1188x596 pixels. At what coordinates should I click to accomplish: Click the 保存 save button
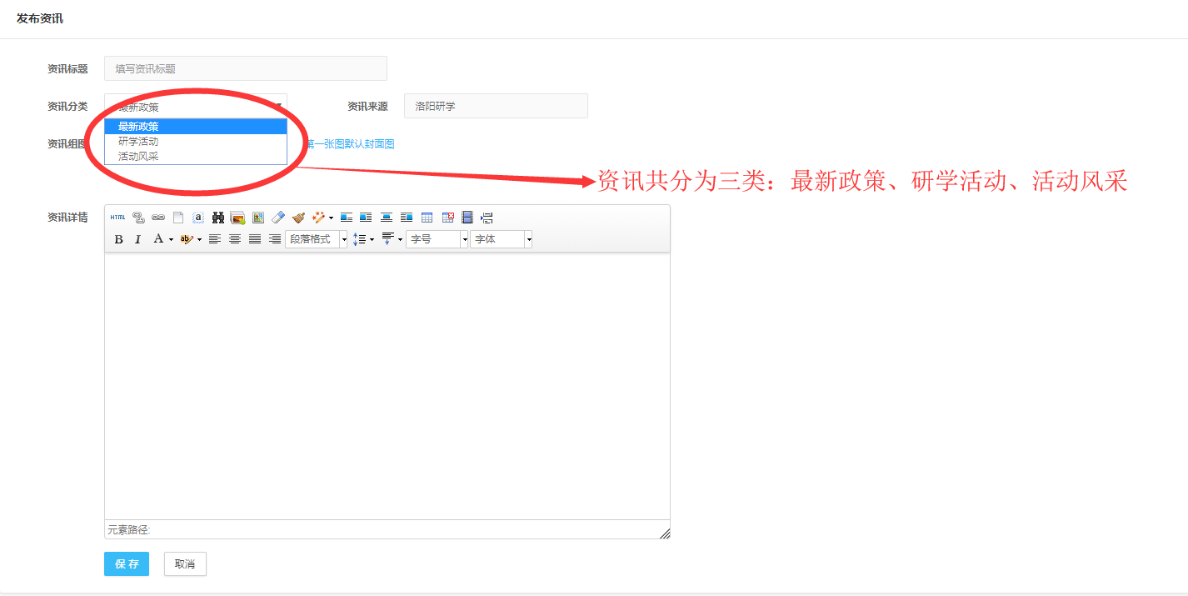(x=127, y=564)
